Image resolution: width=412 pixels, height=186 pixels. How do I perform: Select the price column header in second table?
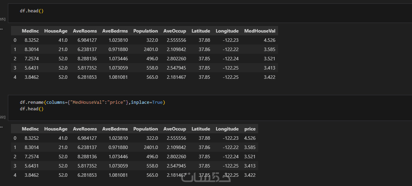(250, 129)
